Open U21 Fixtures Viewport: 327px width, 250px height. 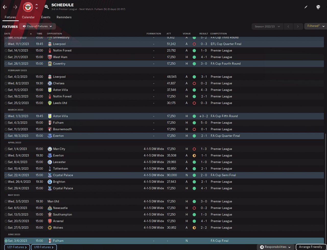(x=17, y=247)
